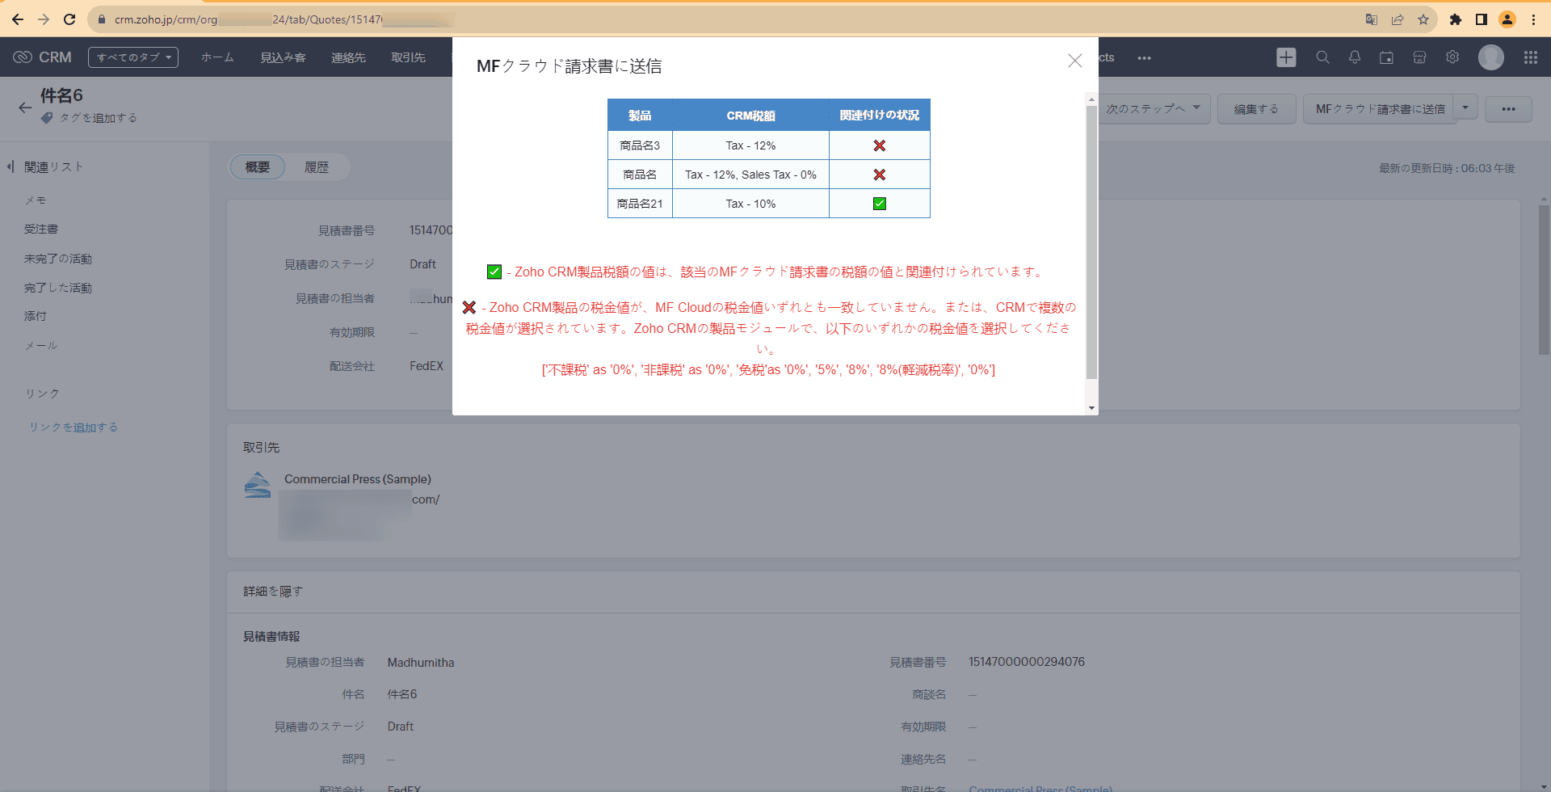
Task: Click the red X status for 商品名3
Action: 880,145
